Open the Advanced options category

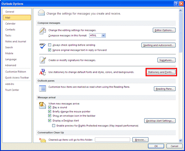(17, 65)
